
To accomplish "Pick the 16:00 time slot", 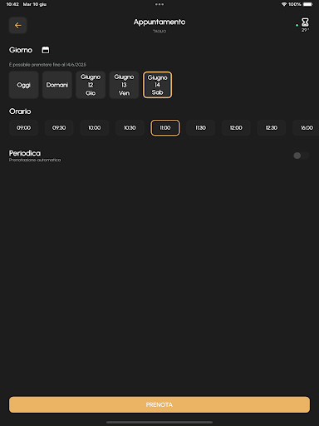I will coord(307,128).
